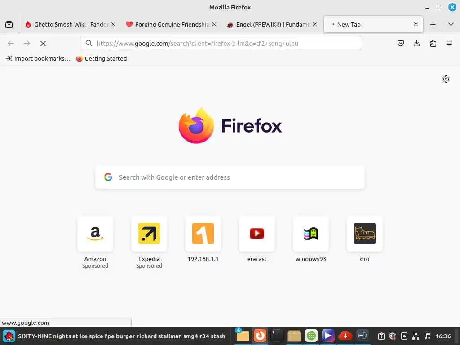Open the cardboard box package taskbar icon
Image resolution: width=460 pixels, height=345 pixels.
click(x=294, y=336)
